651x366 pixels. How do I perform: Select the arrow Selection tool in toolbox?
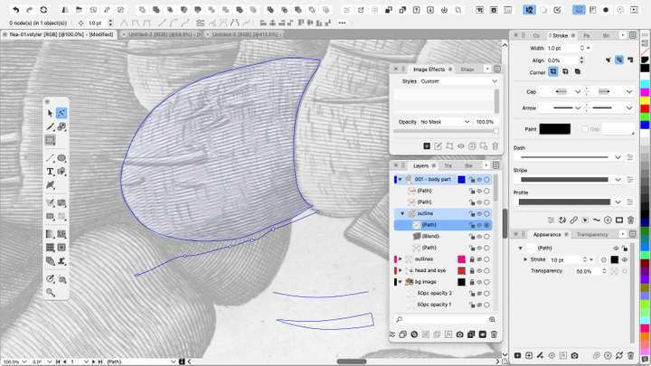pos(50,113)
